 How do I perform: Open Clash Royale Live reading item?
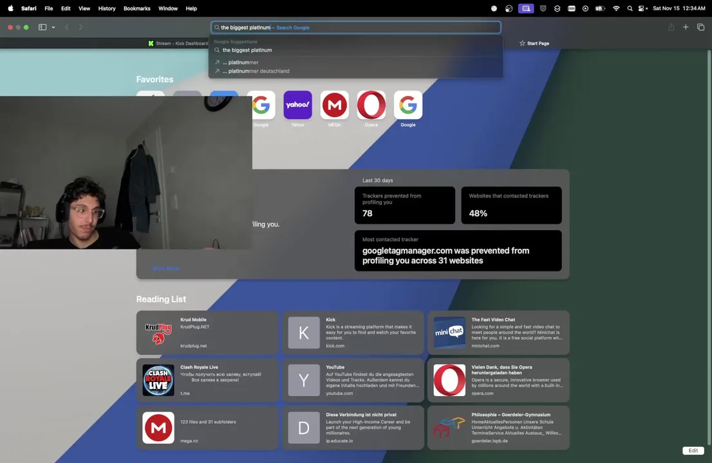pos(207,380)
